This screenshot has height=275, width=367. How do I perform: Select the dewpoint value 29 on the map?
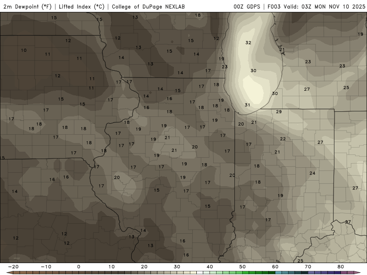click(278, 111)
